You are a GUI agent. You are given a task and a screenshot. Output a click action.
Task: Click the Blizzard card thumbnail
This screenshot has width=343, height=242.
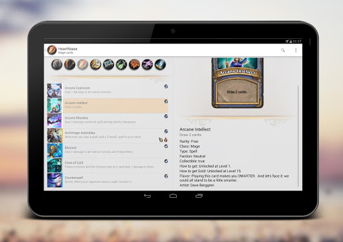point(54,150)
